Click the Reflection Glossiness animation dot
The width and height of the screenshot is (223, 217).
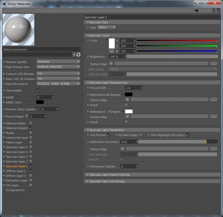pyautogui.click(x=88, y=142)
